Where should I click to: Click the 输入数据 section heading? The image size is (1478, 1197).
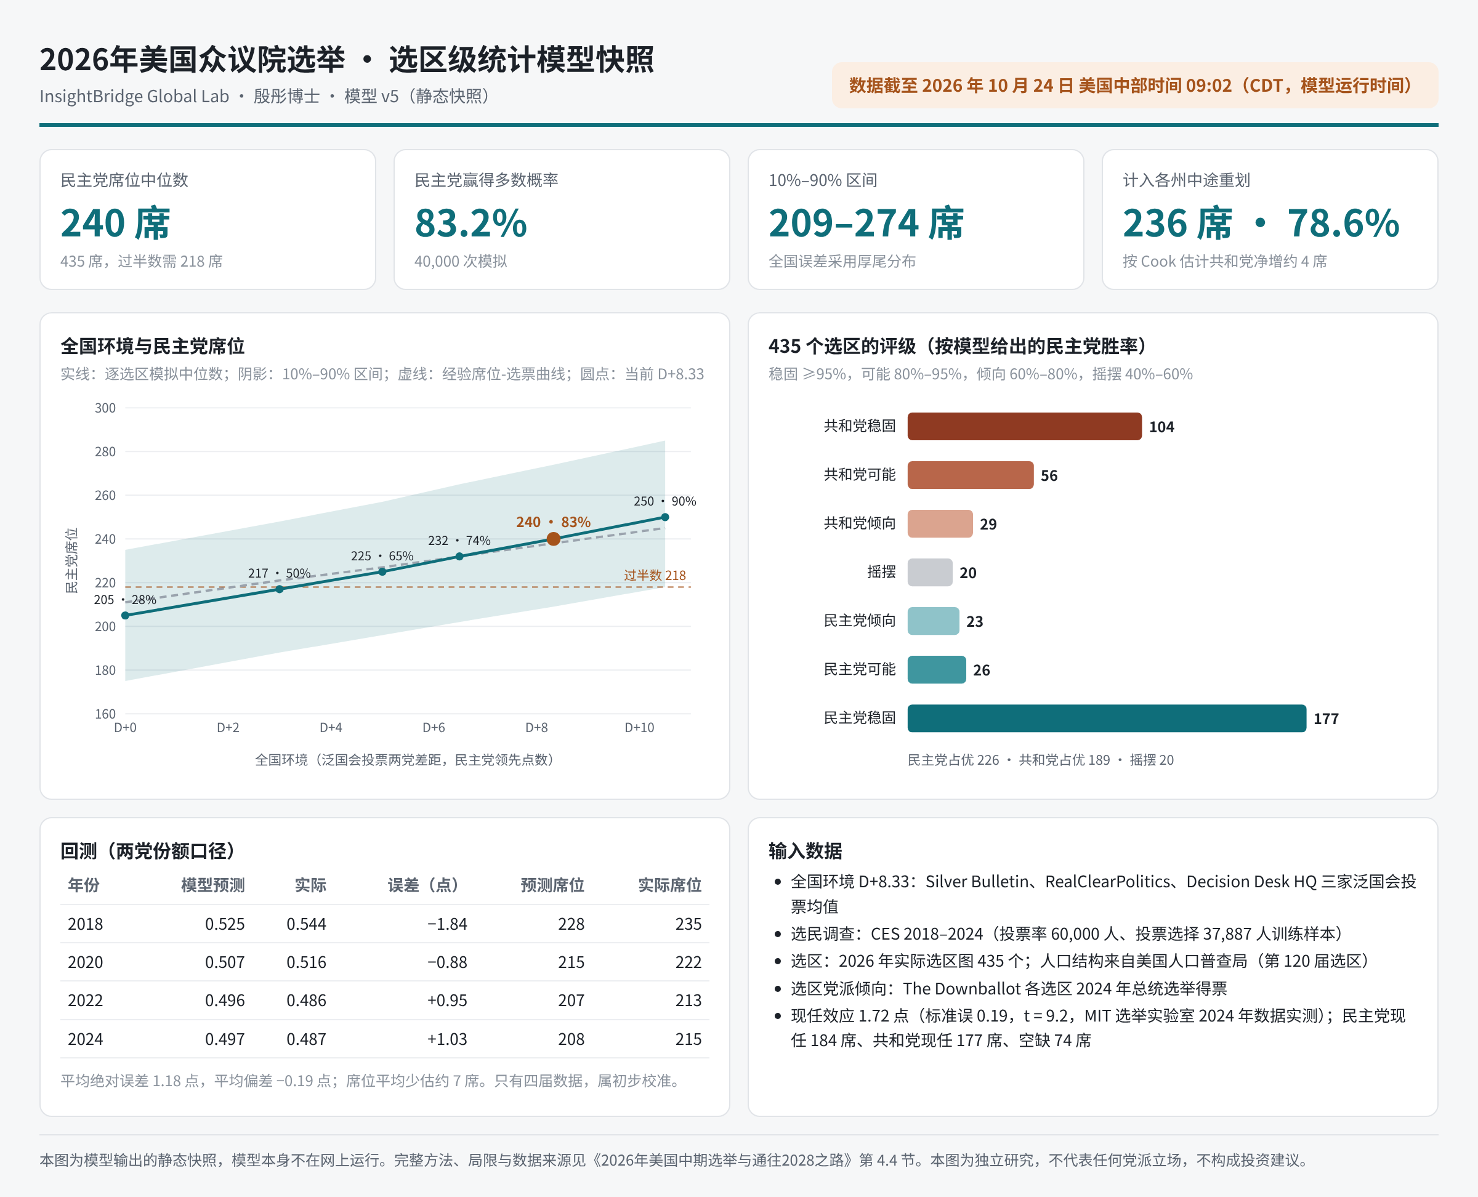click(x=805, y=851)
